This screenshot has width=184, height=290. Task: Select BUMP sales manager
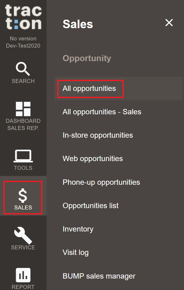coord(99,276)
